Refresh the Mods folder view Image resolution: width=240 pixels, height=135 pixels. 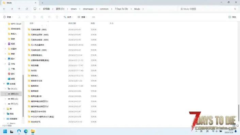click(27, 9)
